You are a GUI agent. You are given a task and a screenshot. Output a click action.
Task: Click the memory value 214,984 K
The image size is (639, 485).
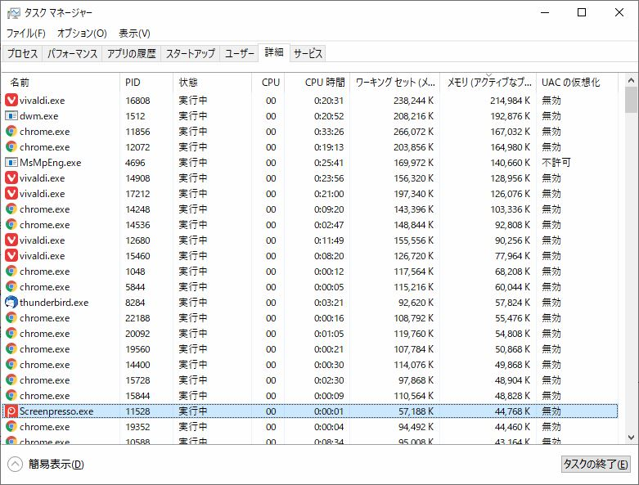coord(511,101)
